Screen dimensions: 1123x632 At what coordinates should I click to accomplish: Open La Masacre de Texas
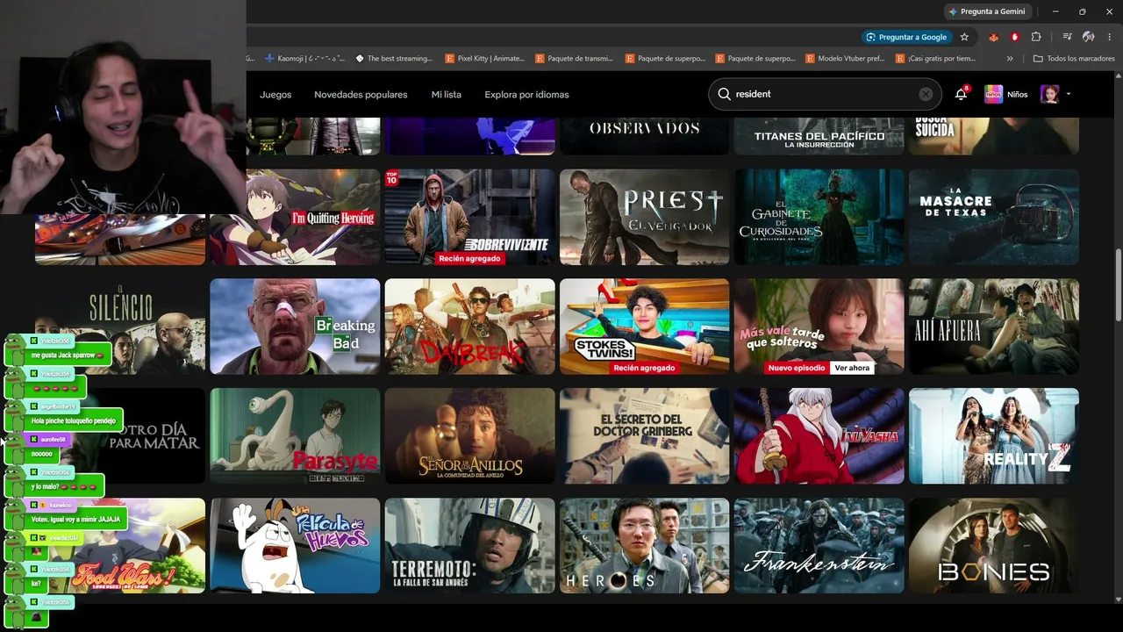[x=994, y=217]
